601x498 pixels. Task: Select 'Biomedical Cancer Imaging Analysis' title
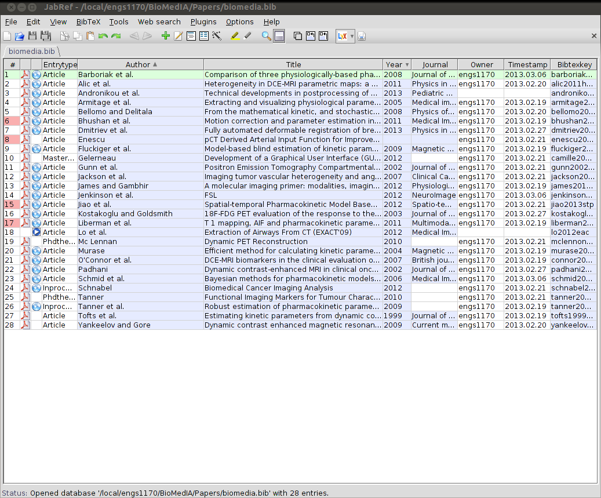[x=293, y=288]
